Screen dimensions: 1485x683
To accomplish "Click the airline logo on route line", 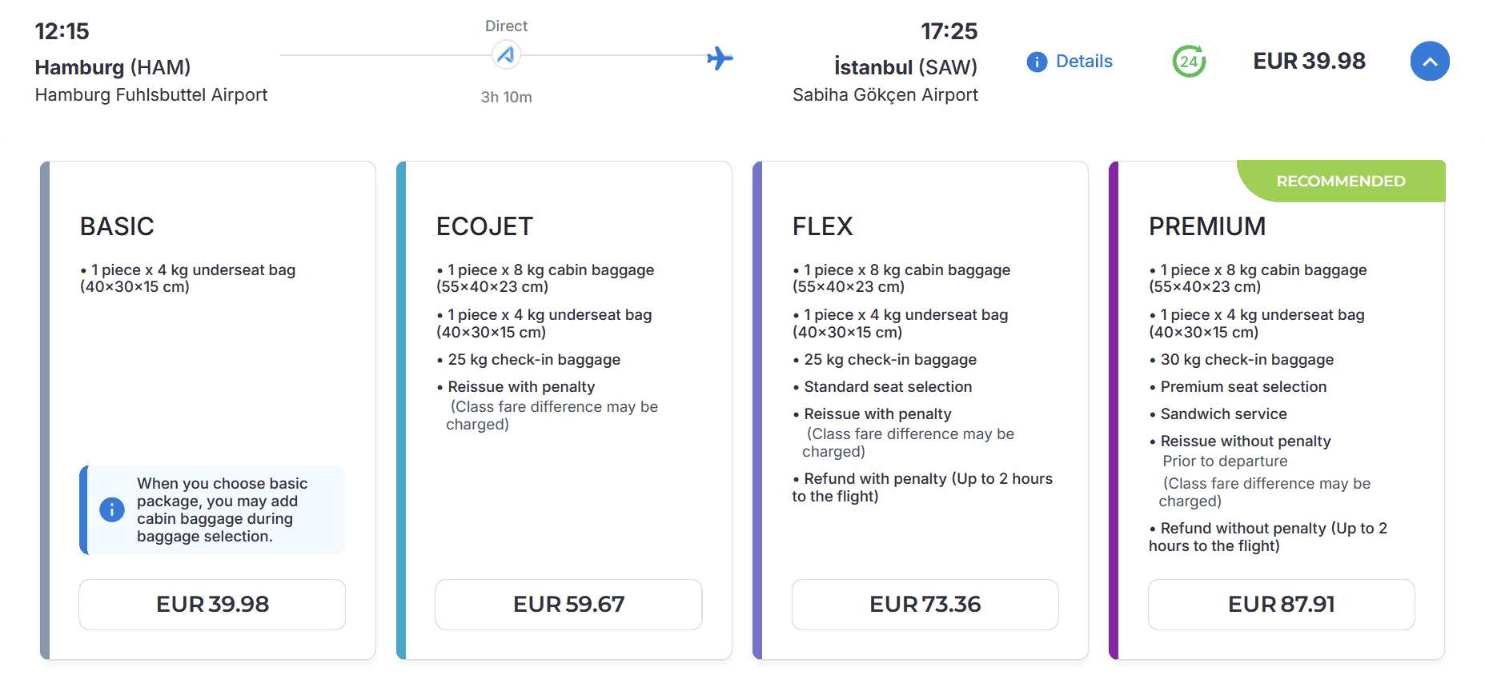I will pos(506,55).
